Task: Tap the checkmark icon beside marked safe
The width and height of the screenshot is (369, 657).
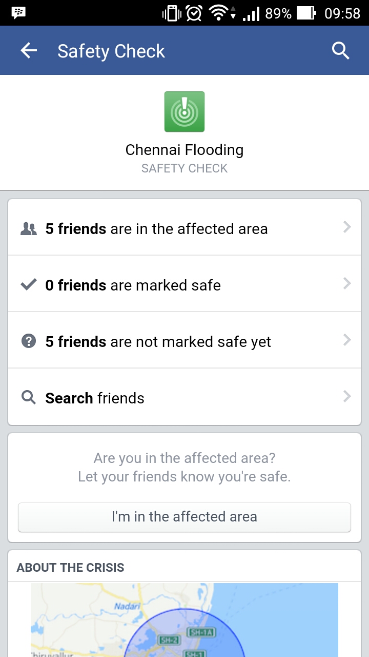Action: [29, 285]
